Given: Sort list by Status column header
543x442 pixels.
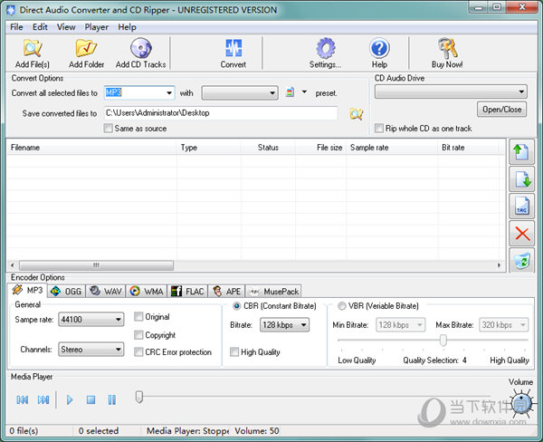Looking at the screenshot, I should pyautogui.click(x=268, y=148).
